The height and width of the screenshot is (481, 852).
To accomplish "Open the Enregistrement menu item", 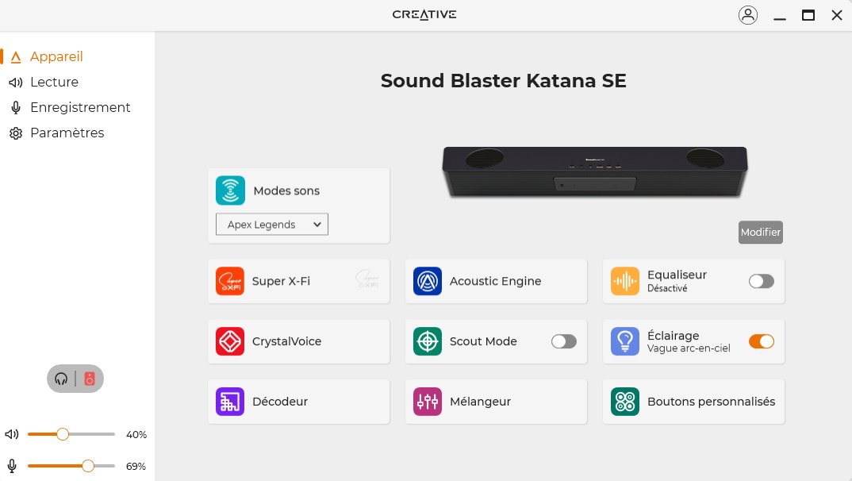I will coord(79,107).
